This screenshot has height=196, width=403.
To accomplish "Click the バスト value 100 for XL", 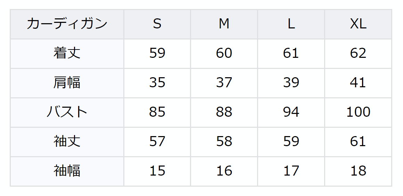I will (x=358, y=112).
